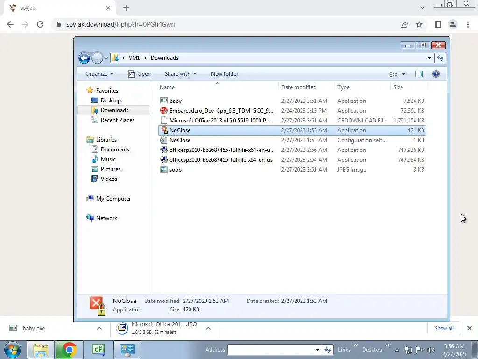Select Libraries in the navigation pane
478x359 pixels.
[101, 140]
